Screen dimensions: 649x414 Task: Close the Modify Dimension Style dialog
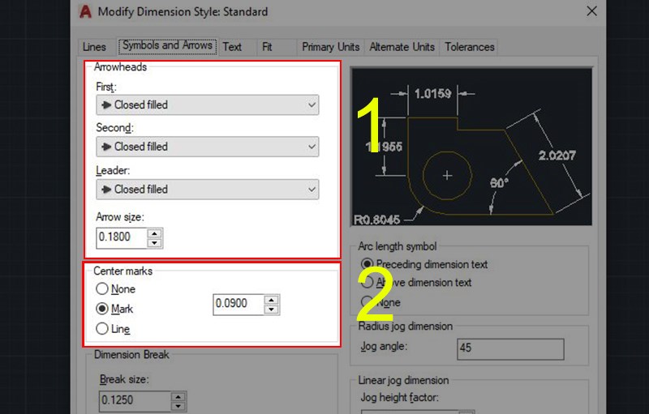tap(592, 11)
